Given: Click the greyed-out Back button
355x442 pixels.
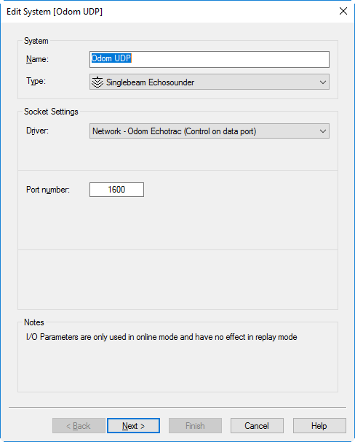Looking at the screenshot, I should 79,426.
